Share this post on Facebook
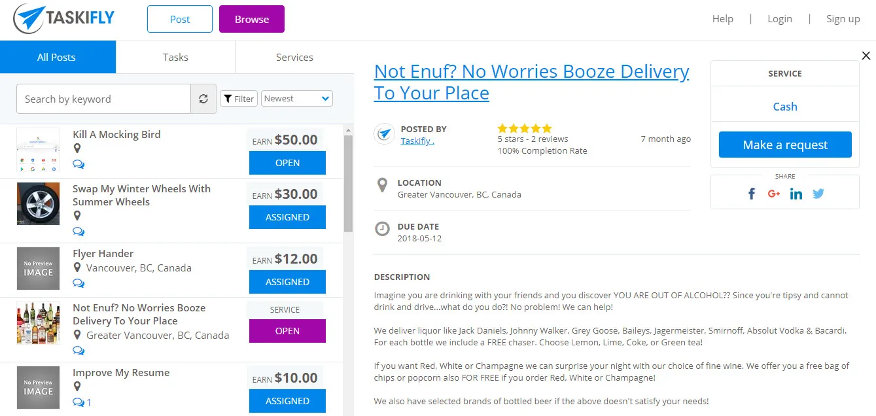The width and height of the screenshot is (876, 416). point(752,194)
